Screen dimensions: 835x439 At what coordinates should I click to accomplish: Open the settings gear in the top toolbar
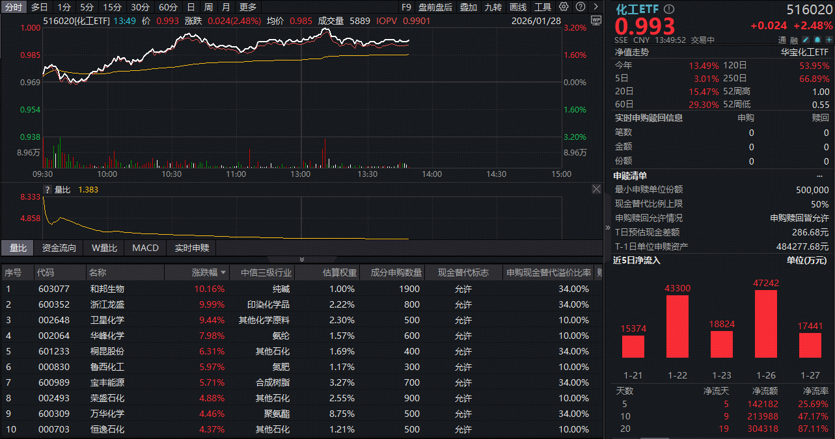coord(564,8)
